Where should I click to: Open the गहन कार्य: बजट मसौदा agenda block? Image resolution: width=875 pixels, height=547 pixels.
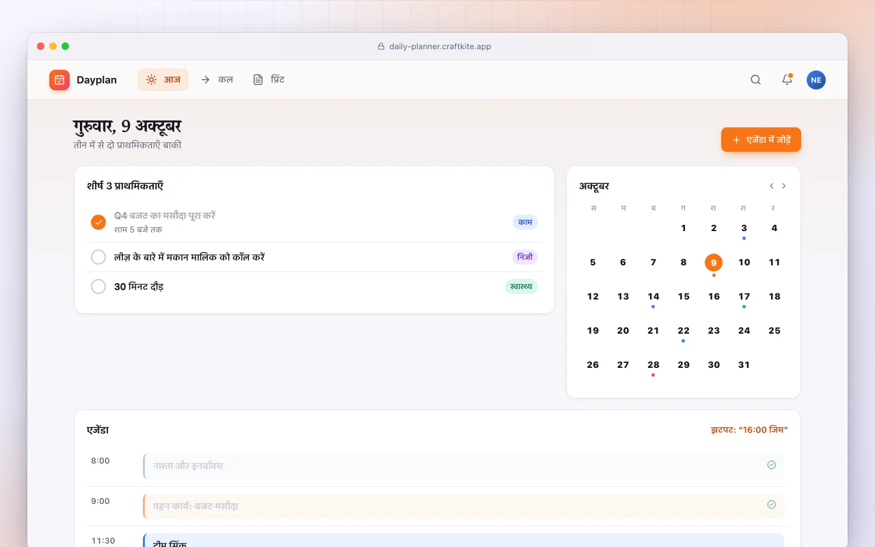tap(463, 506)
